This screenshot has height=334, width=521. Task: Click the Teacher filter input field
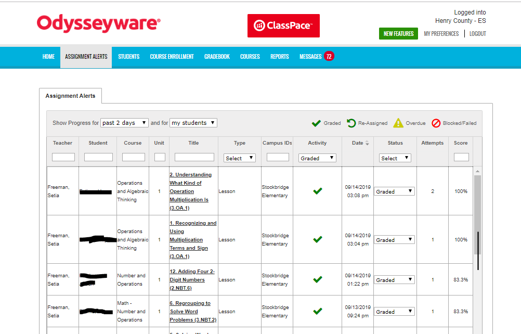(x=63, y=157)
